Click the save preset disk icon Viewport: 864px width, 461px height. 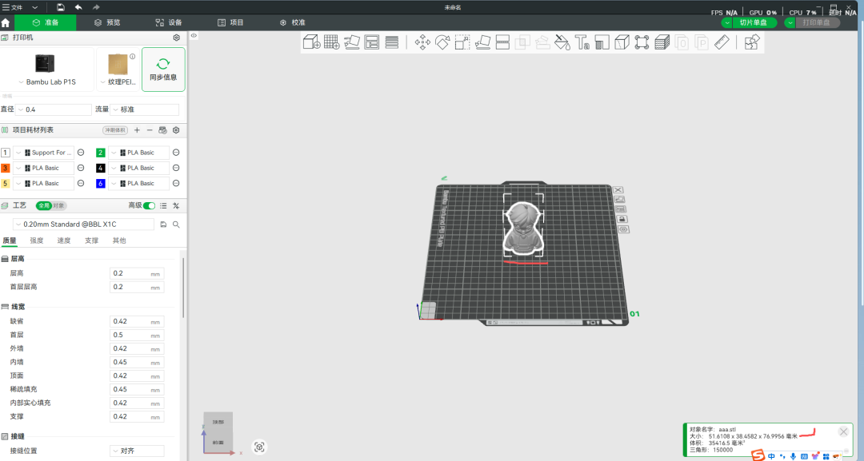(164, 225)
